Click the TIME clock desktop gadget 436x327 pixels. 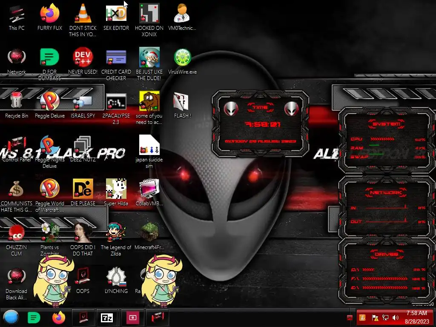click(260, 123)
